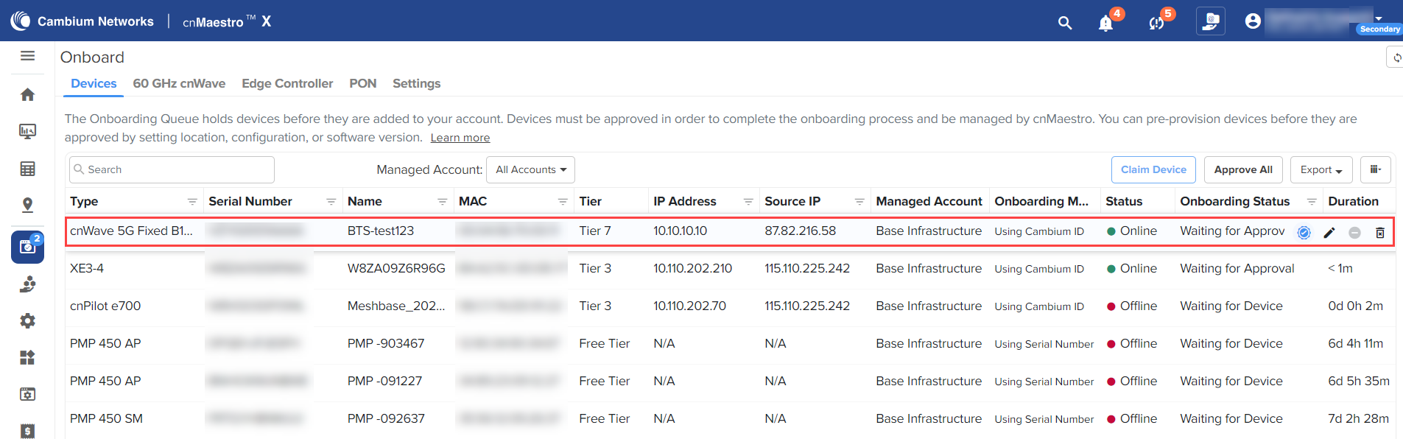Follow the Learn more link

(460, 138)
